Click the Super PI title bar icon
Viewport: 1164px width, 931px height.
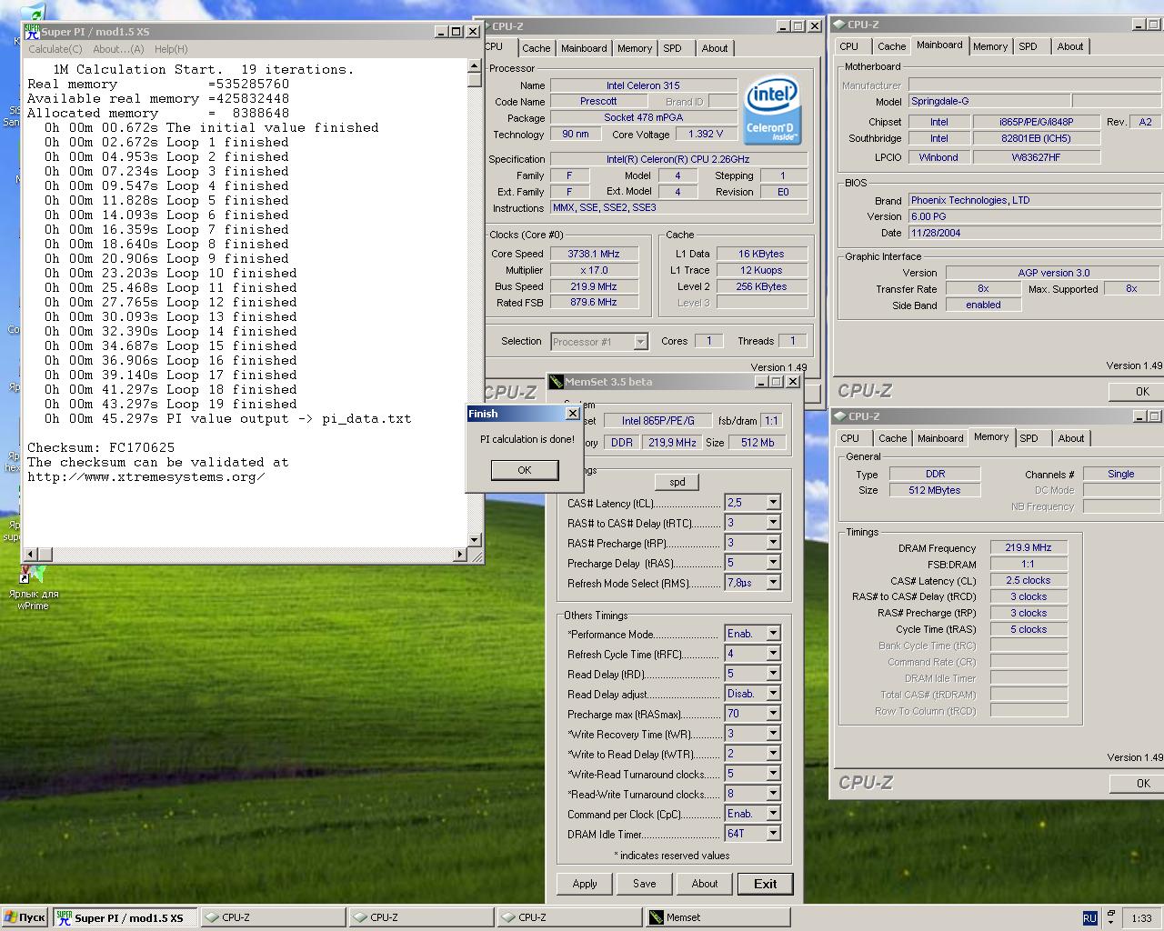point(33,31)
